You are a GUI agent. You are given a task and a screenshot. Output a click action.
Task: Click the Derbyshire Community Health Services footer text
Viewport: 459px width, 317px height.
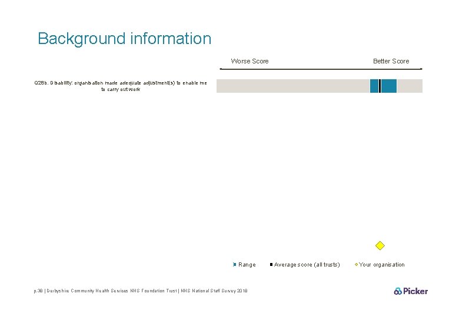112,291
